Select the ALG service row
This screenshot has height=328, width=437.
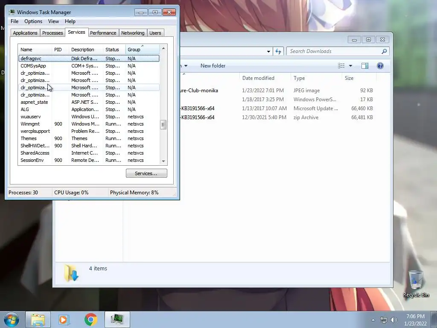click(x=89, y=109)
